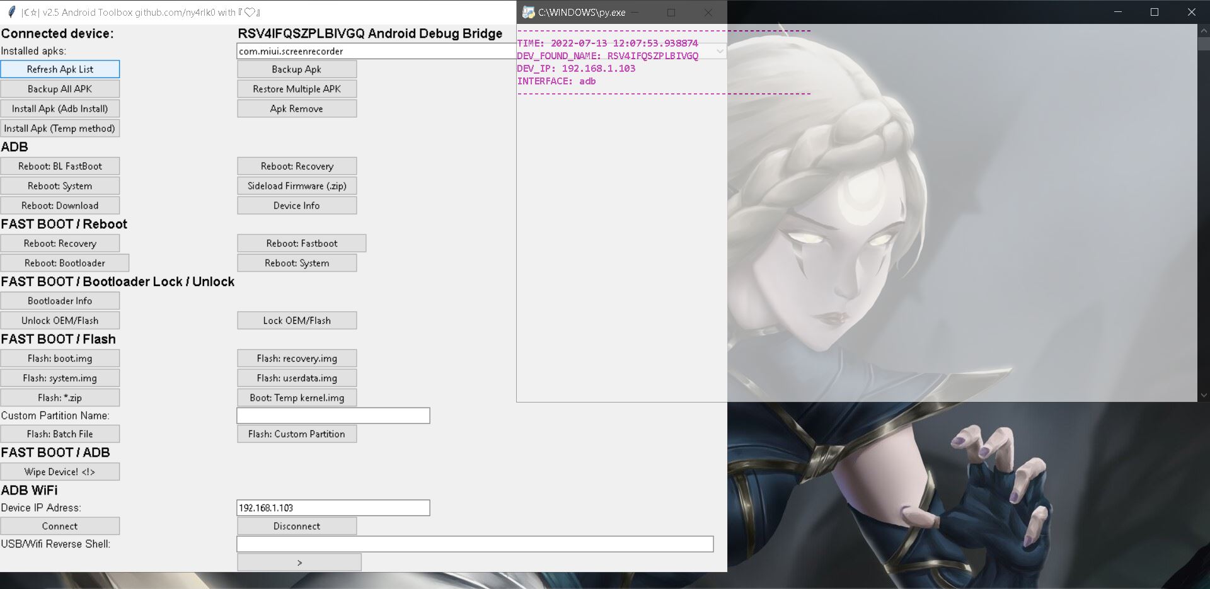Screen dimensions: 1210x589
Task: Focus the Device IP Adress field
Action: pos(333,508)
